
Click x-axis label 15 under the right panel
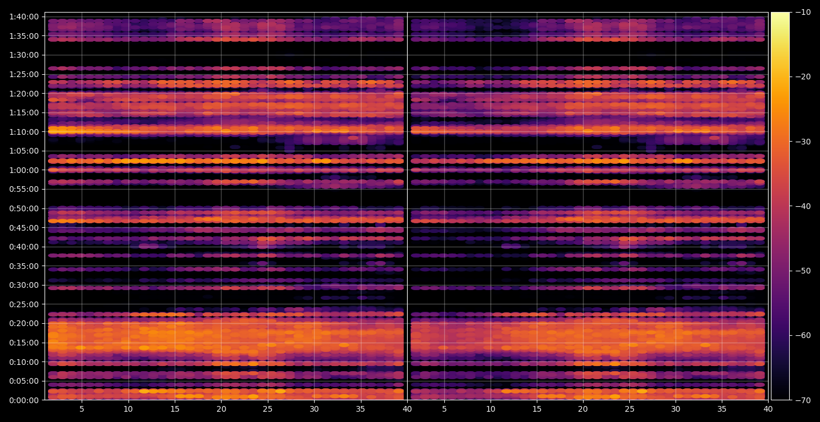tap(537, 409)
